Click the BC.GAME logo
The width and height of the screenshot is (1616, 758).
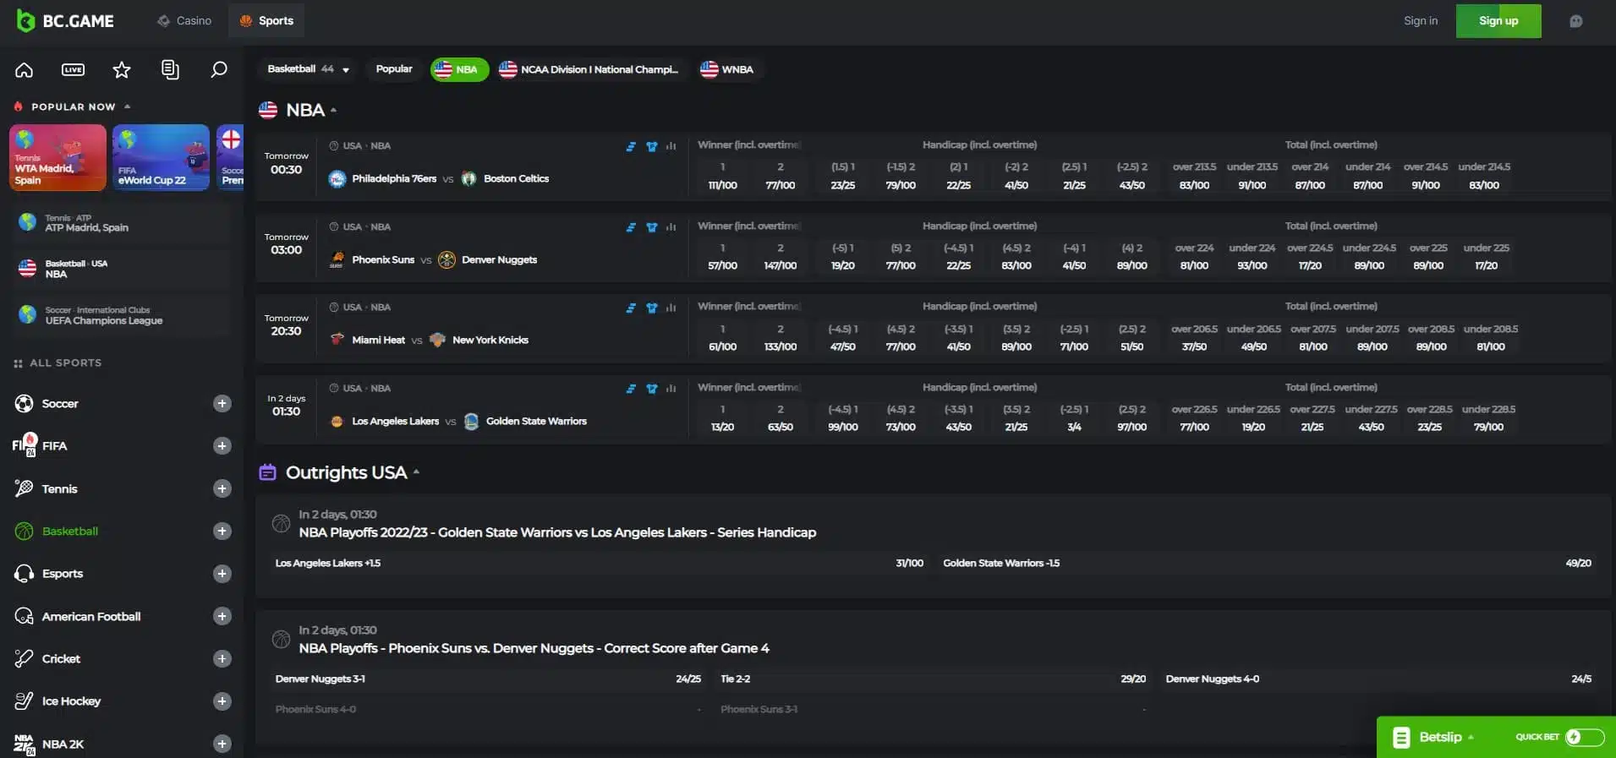click(x=65, y=21)
